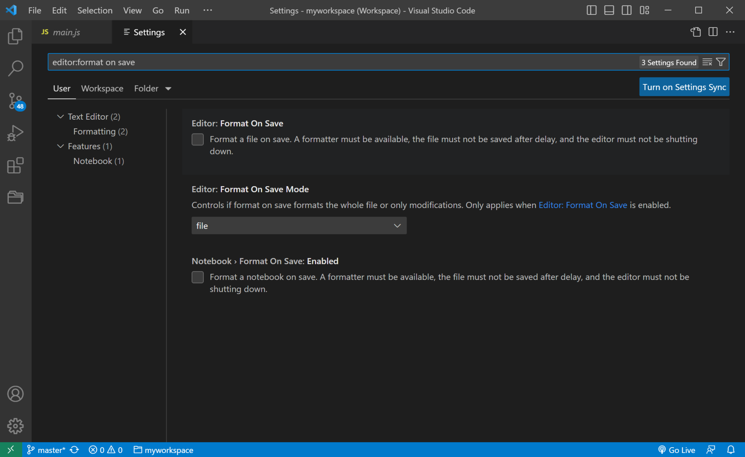
Task: Open the Format On Save Mode dropdown
Action: [x=299, y=225]
